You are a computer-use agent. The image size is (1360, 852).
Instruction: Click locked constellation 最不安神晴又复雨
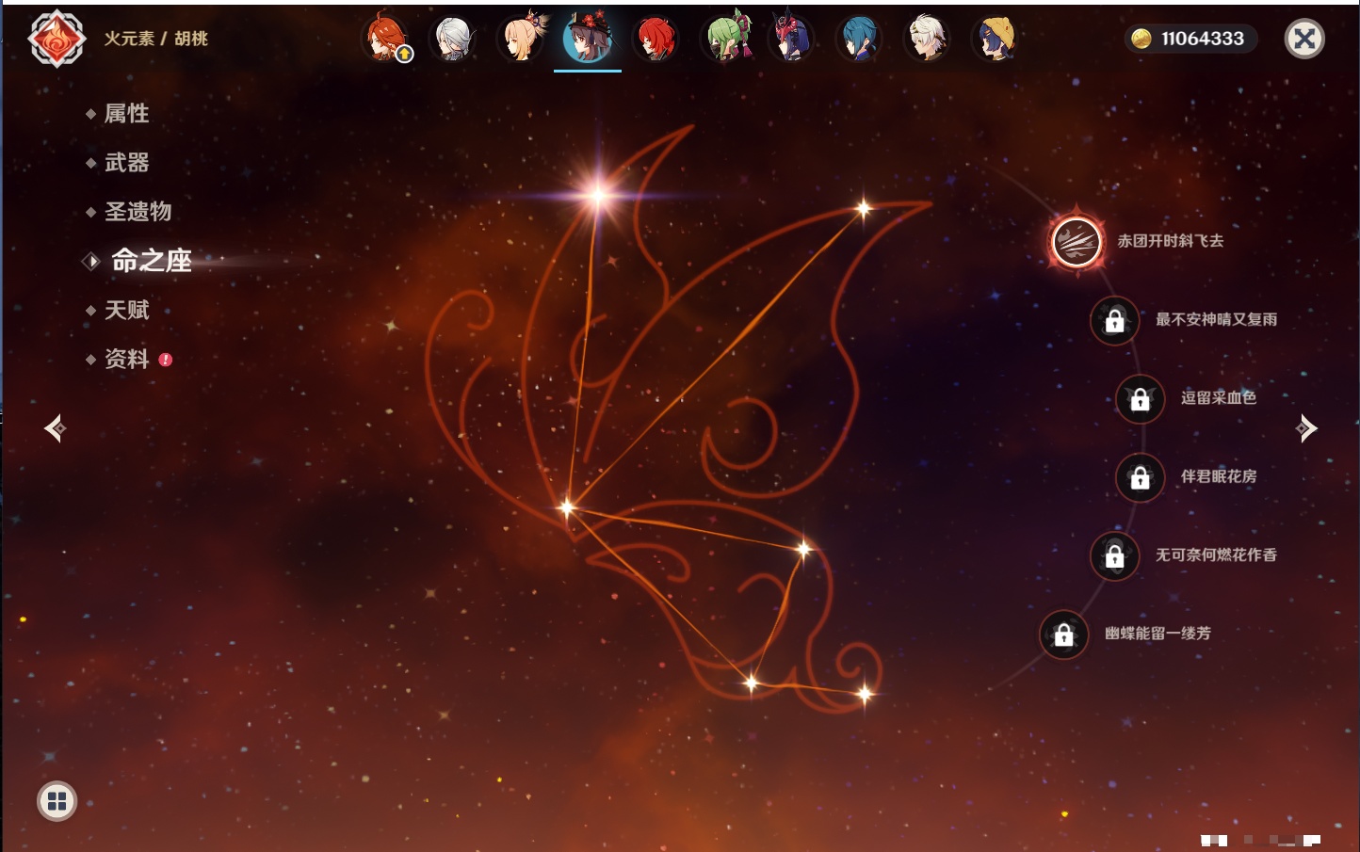click(1114, 320)
